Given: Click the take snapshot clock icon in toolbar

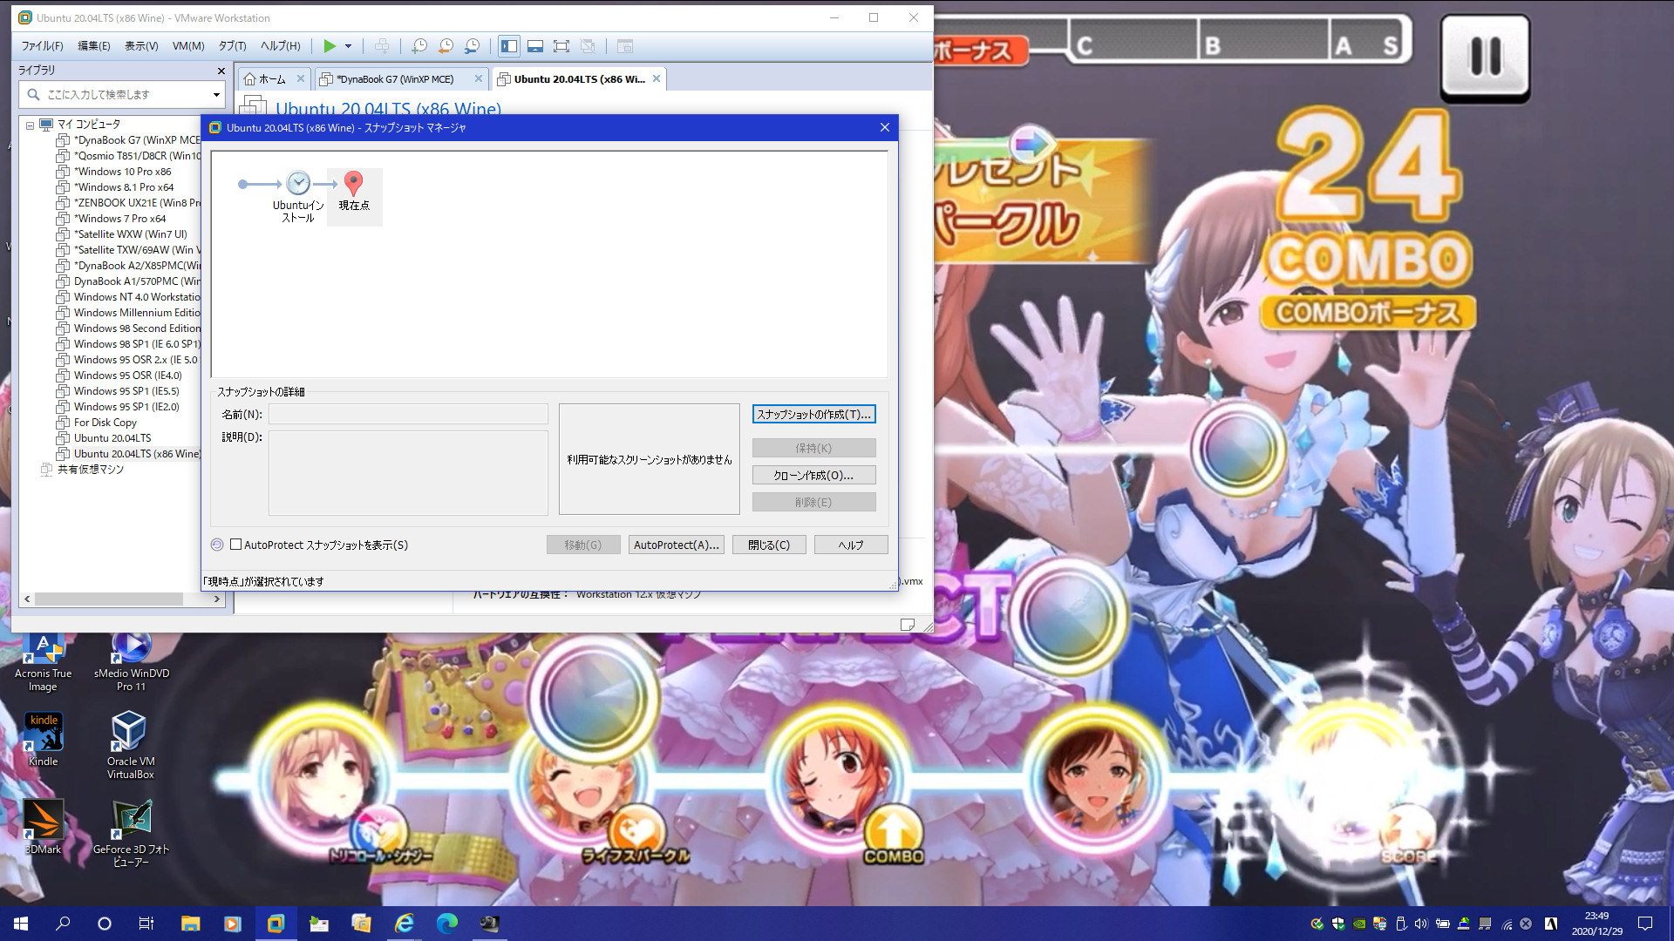Looking at the screenshot, I should coord(419,46).
